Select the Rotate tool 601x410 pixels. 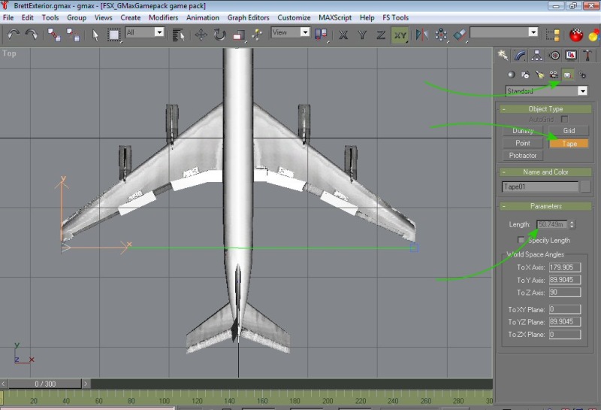[220, 34]
